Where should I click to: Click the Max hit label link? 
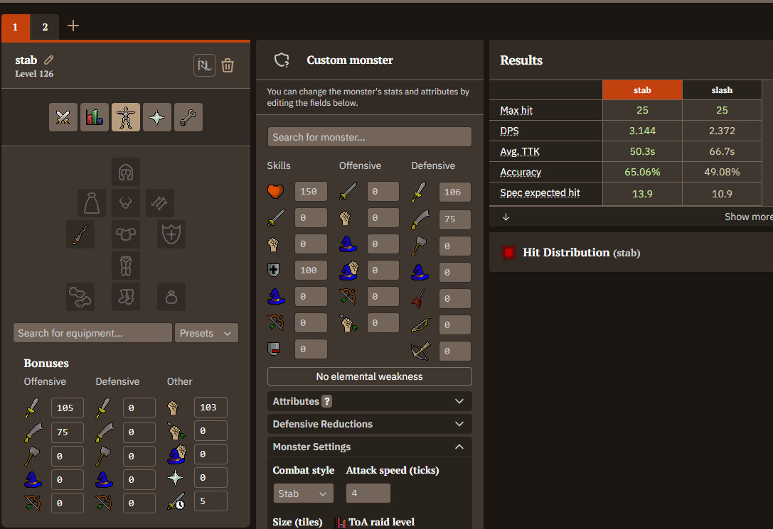point(516,110)
